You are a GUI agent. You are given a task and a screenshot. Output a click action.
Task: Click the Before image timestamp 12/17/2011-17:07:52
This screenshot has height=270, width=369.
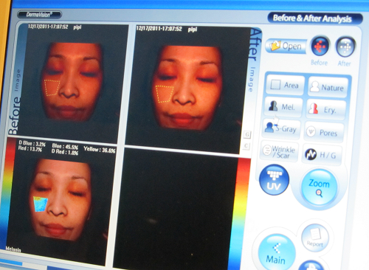48,27
